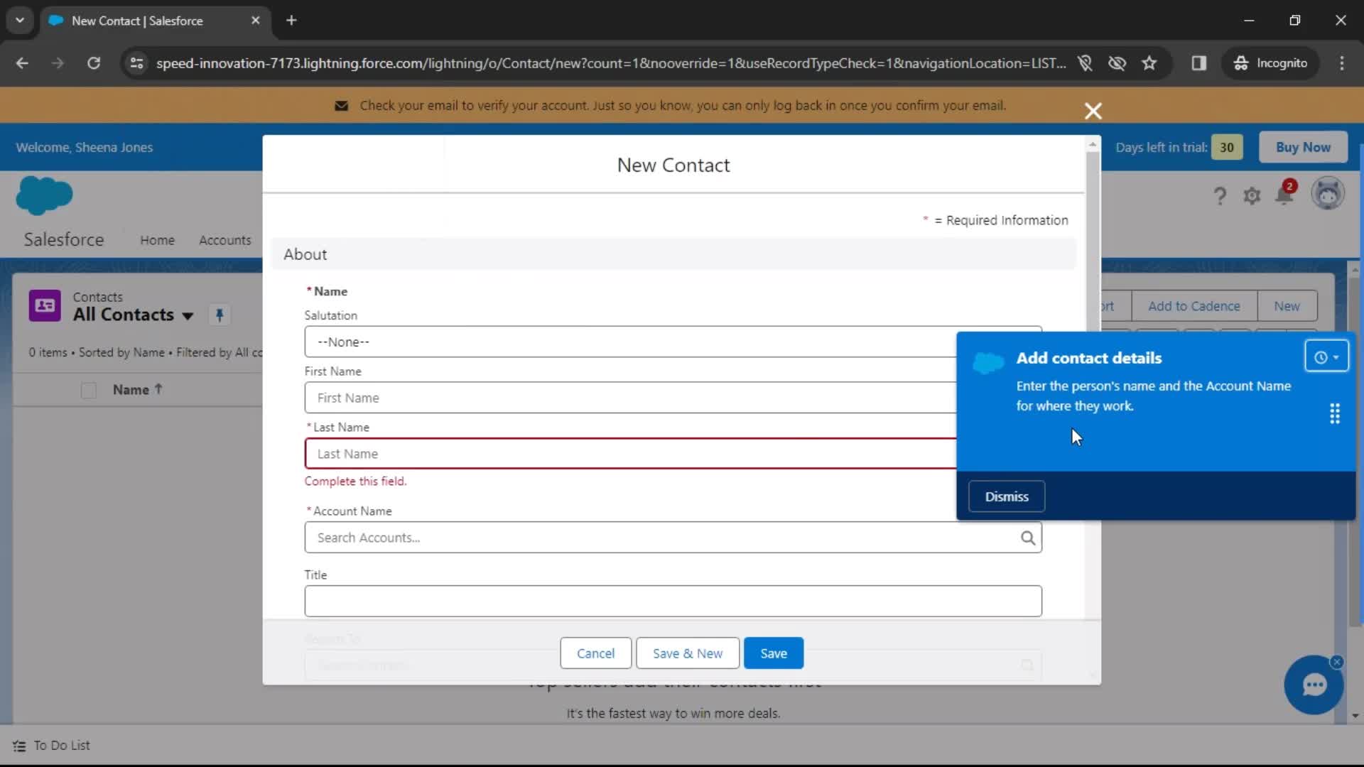Select all rows checkbox in contacts list

(x=88, y=390)
